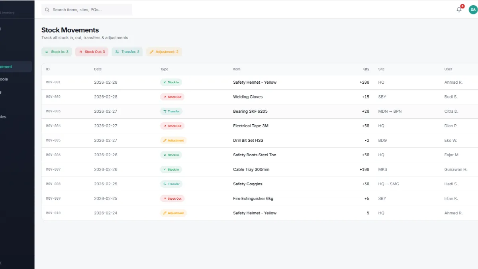Filter by Stock In: 3 chip
This screenshot has height=269, width=478.
click(57, 52)
